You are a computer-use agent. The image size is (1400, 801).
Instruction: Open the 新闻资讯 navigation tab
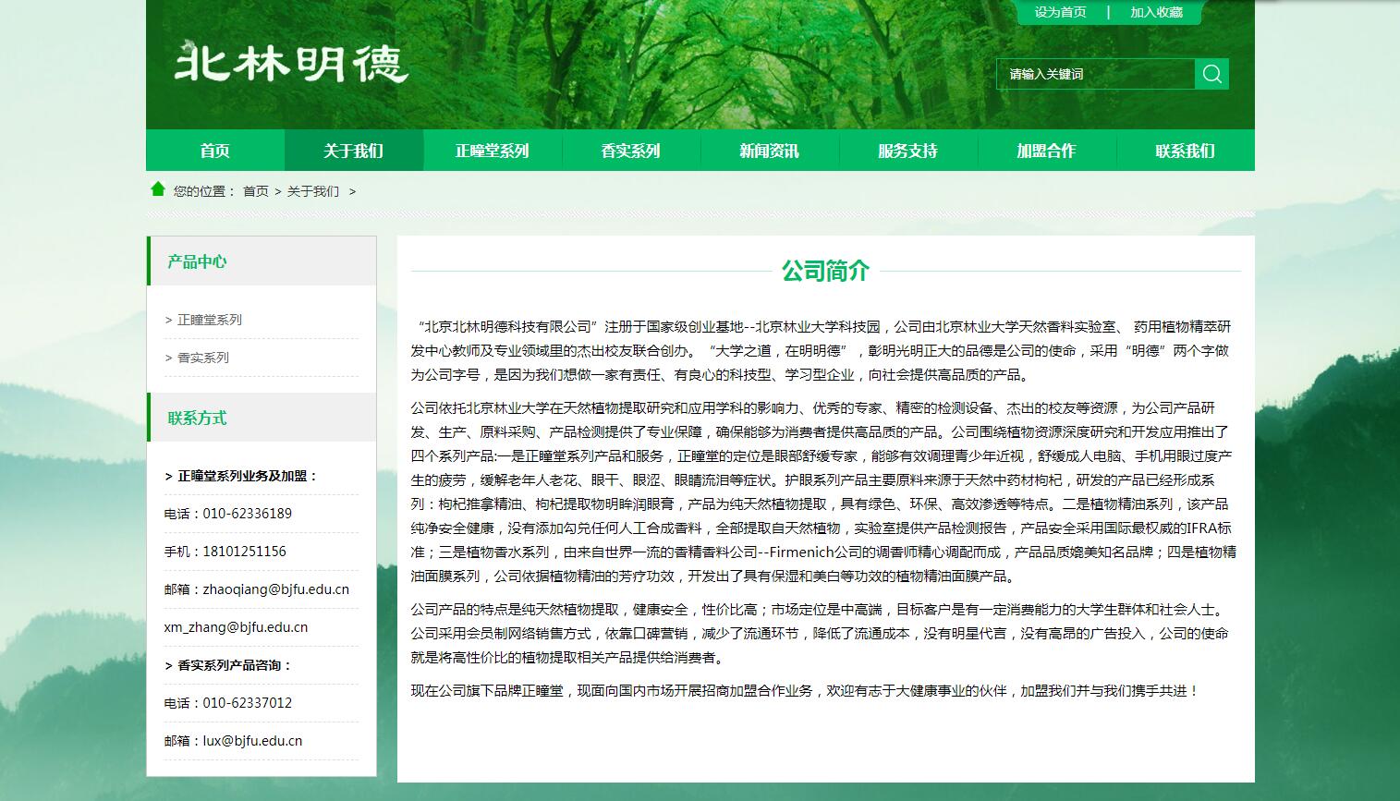click(x=770, y=151)
